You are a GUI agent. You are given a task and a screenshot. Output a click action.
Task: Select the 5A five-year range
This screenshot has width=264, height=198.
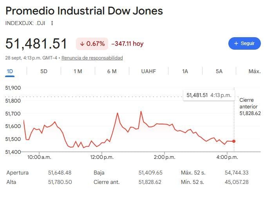pos(219,71)
